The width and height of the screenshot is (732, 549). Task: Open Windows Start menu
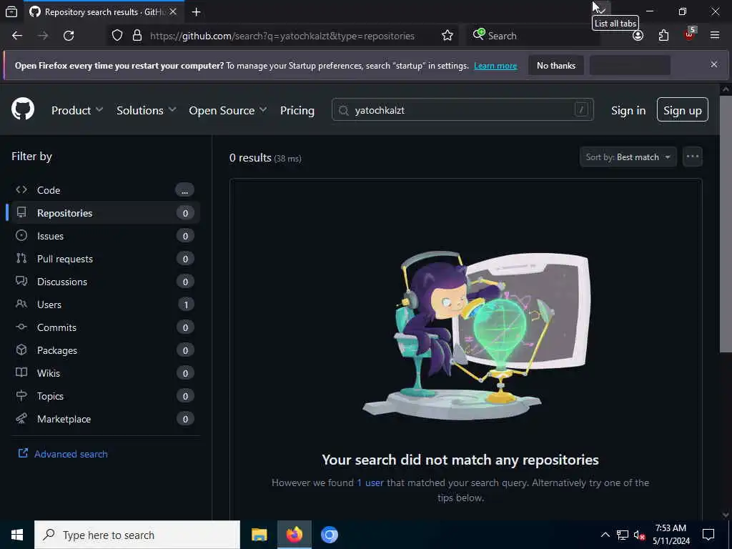(17, 535)
